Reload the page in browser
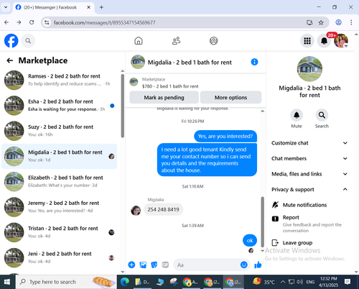Viewport: 359px width, 289px height. point(32,22)
